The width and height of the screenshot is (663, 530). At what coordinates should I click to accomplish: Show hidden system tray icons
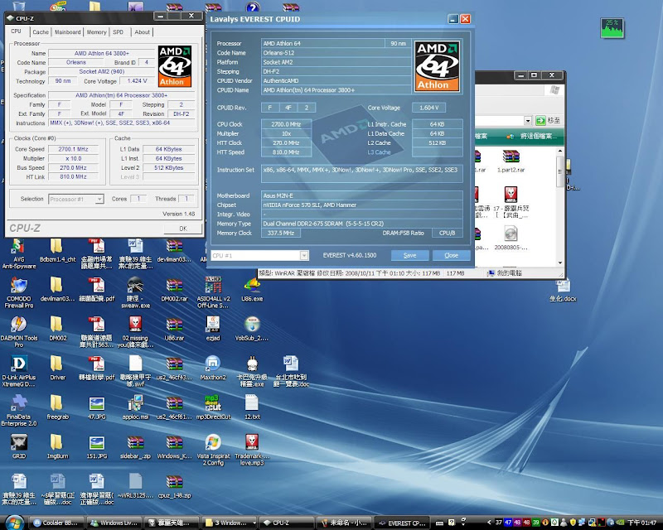(489, 523)
